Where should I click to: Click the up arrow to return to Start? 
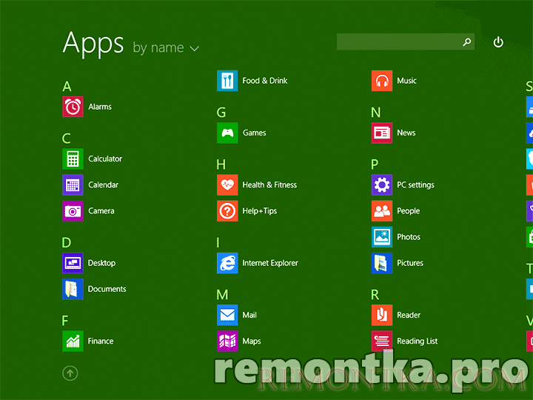[x=70, y=373]
